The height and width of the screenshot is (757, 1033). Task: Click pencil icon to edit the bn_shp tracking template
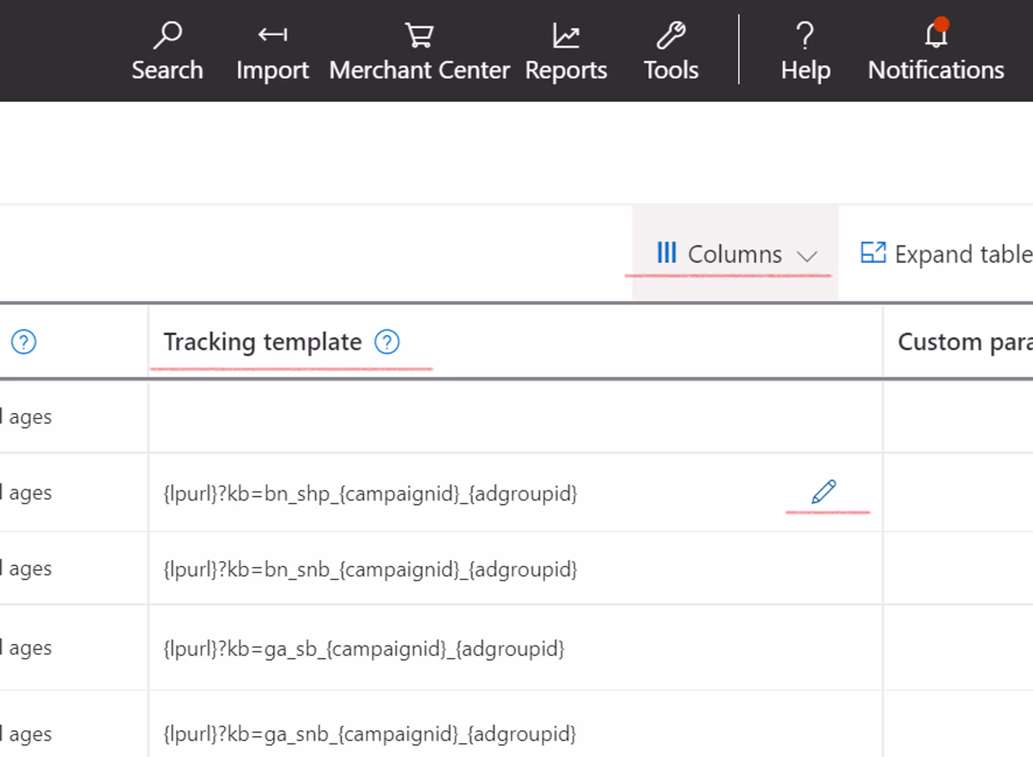click(824, 491)
